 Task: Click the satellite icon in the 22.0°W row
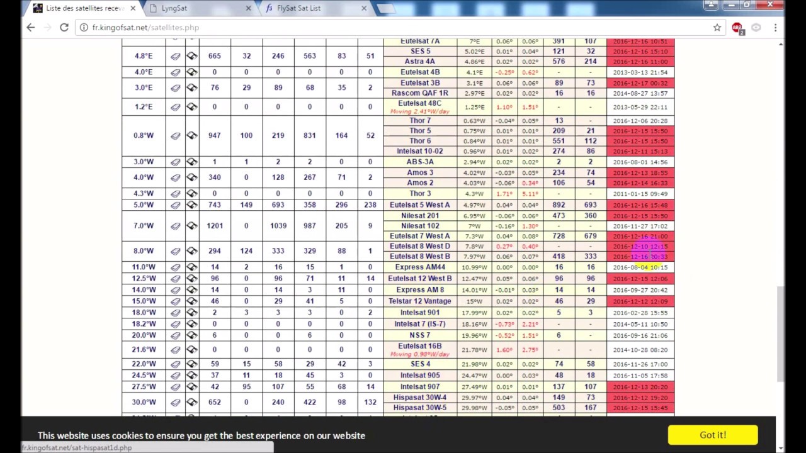point(191,364)
